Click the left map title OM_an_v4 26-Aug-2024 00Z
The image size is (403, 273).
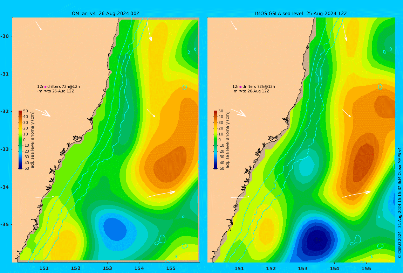[105, 14]
